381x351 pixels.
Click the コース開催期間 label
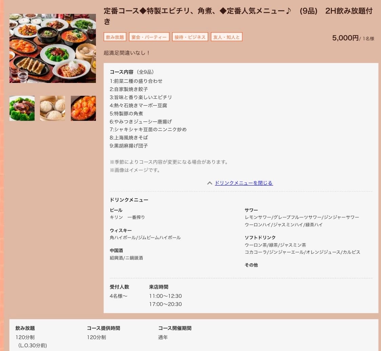(175, 328)
